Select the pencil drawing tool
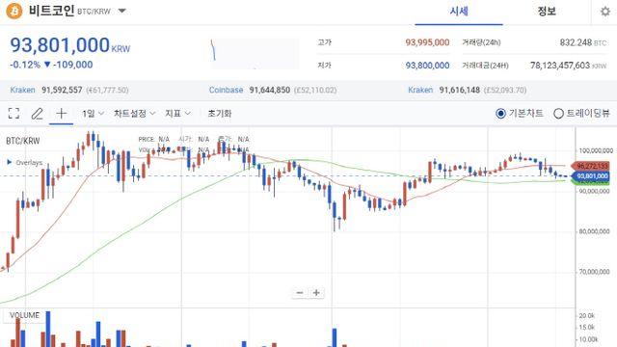 [37, 114]
